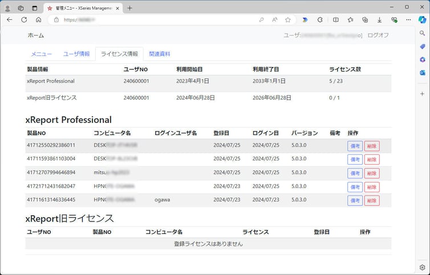This screenshot has width=430, height=275.
Task: Switch to the メニュー tab
Action: coord(41,54)
